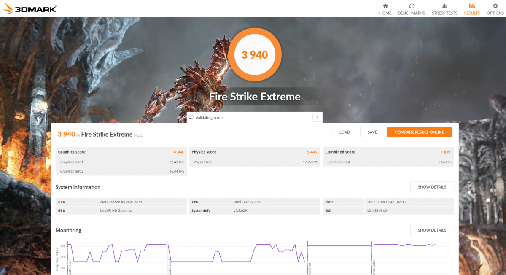Click SystemInfo version v5.3.629

pyautogui.click(x=276, y=210)
